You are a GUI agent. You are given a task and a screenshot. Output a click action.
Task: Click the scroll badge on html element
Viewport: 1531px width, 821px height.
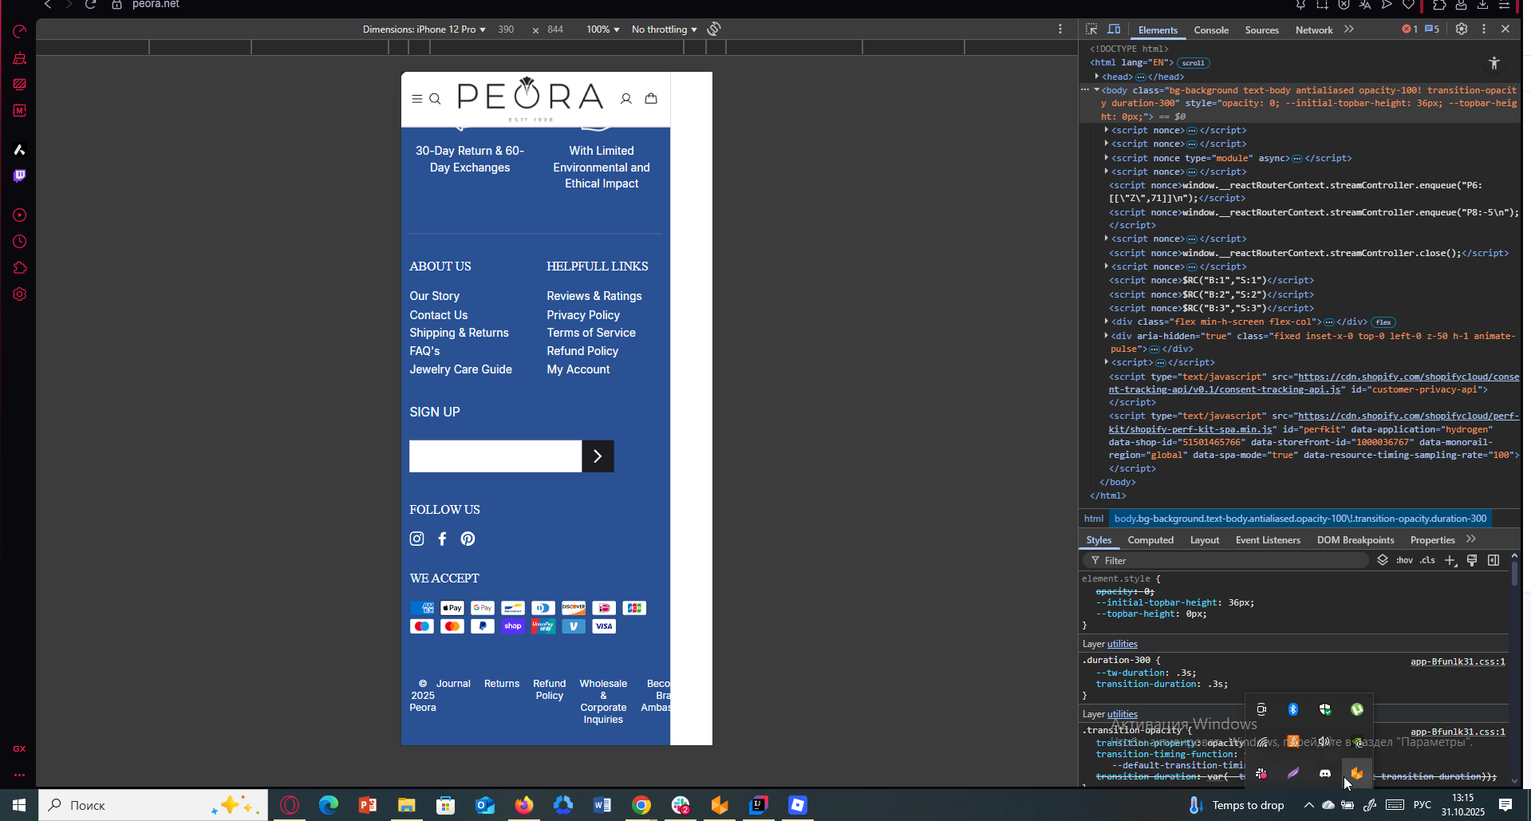[1194, 63]
